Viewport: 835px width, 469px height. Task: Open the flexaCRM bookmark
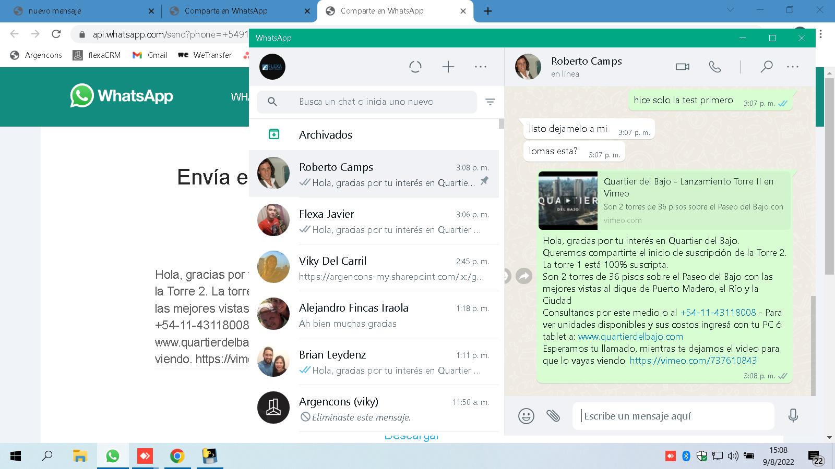(97, 55)
